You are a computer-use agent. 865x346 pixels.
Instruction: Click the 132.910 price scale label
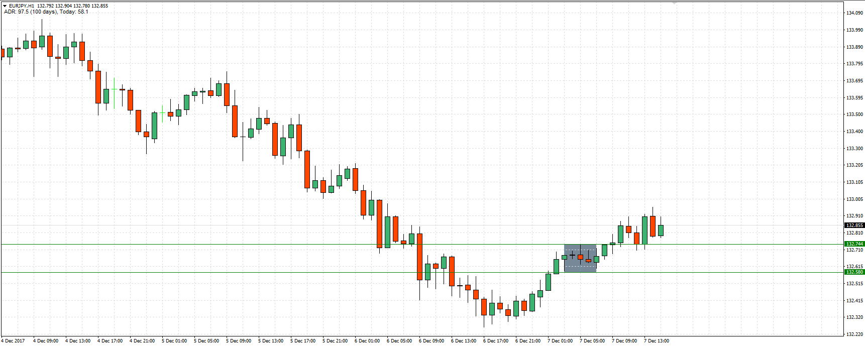pos(854,216)
